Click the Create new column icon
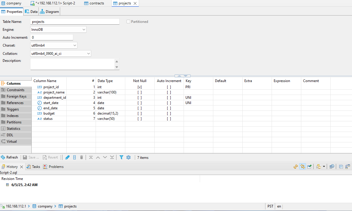352x211 pixels. (75, 157)
